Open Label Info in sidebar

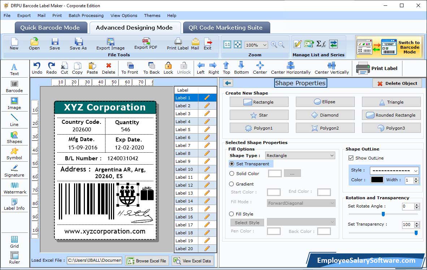(14, 204)
